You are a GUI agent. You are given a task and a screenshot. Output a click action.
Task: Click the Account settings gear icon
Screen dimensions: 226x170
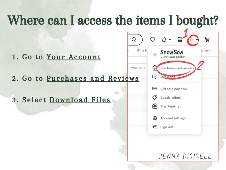coord(155,118)
